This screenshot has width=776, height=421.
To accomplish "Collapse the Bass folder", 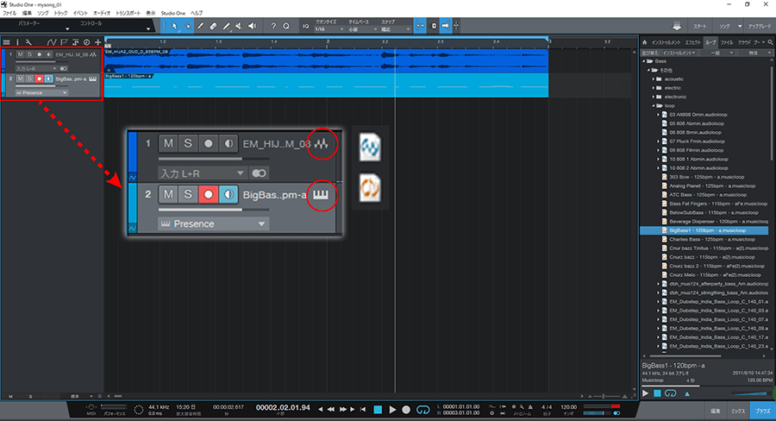I will 644,61.
